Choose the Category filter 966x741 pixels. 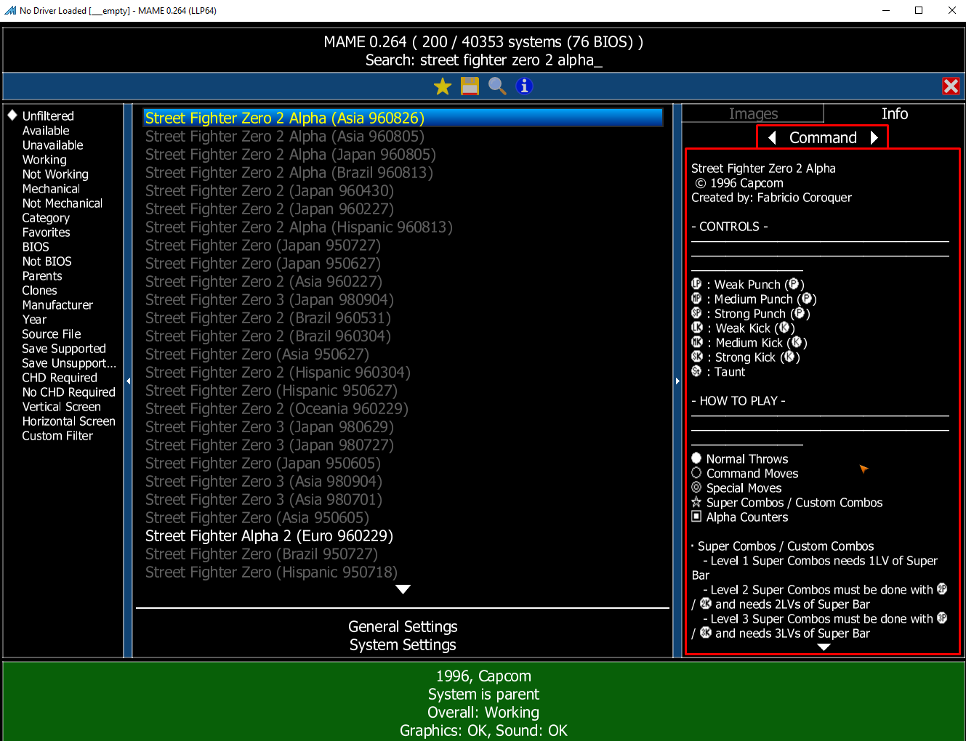[x=46, y=218]
